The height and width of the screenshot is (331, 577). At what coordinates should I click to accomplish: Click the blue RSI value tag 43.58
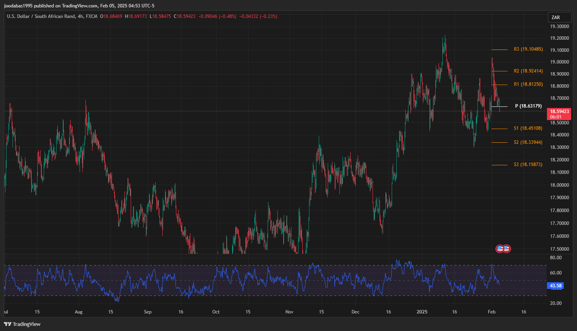(x=556, y=286)
